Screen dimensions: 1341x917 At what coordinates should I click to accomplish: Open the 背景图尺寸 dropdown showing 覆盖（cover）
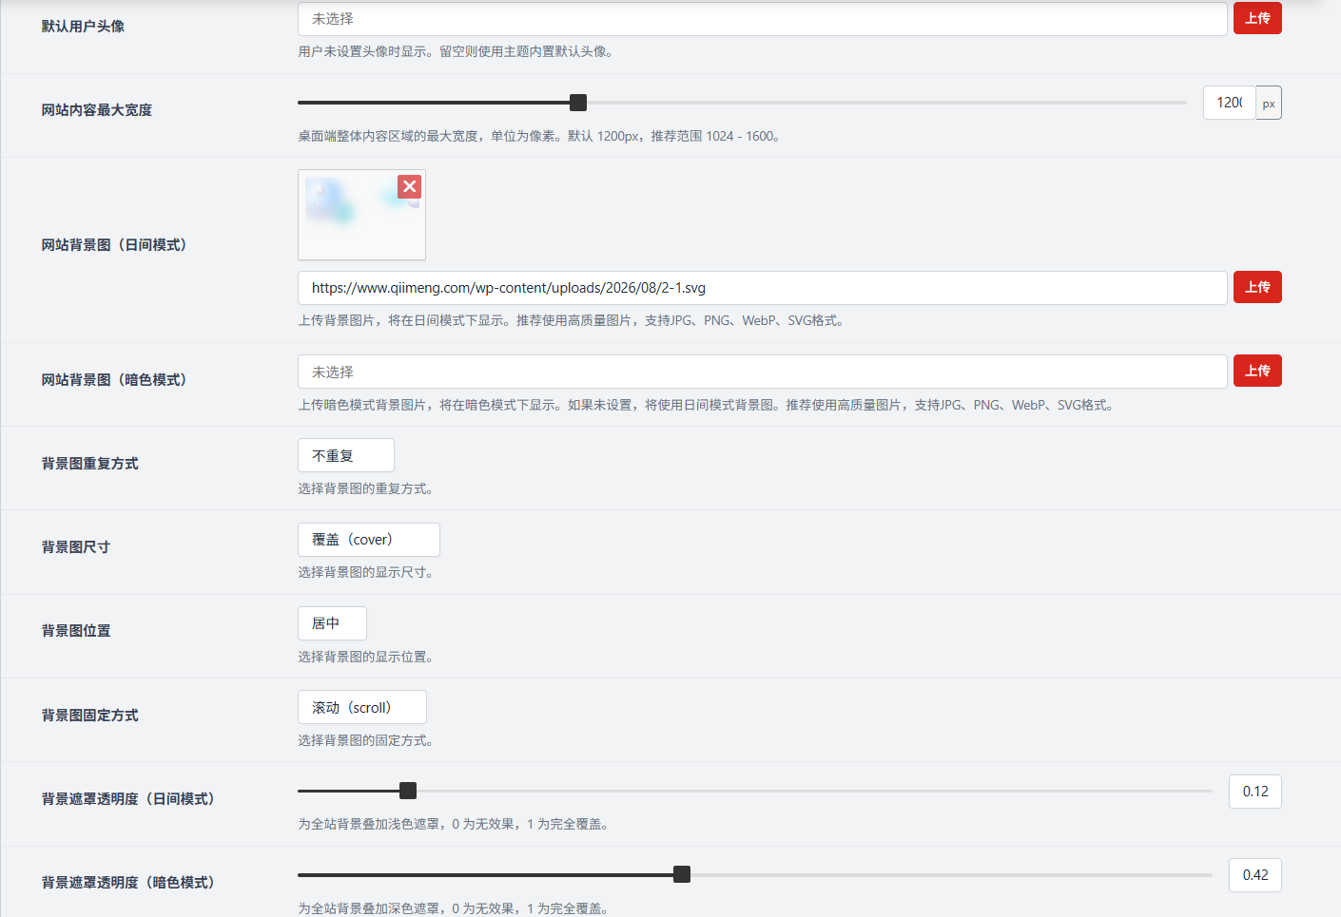[369, 540]
